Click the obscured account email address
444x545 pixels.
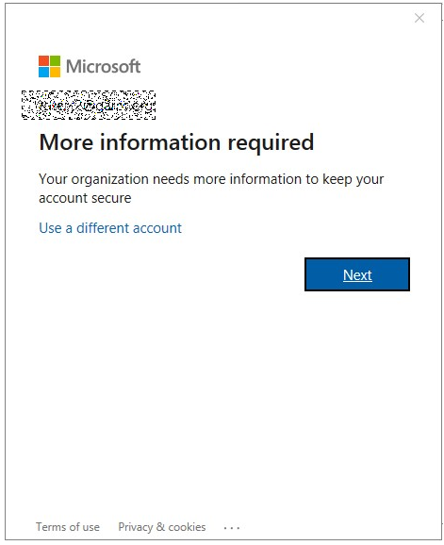point(89,105)
